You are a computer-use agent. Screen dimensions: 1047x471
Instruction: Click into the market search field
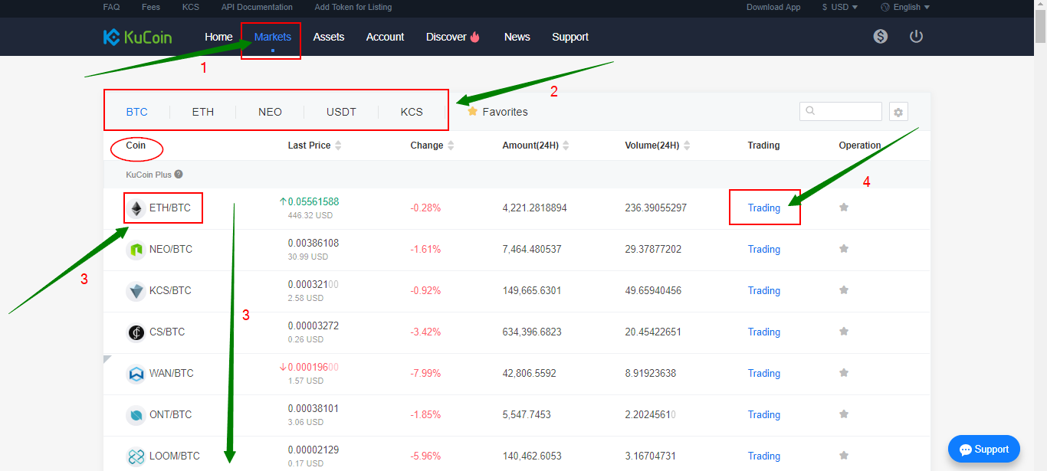pos(841,111)
